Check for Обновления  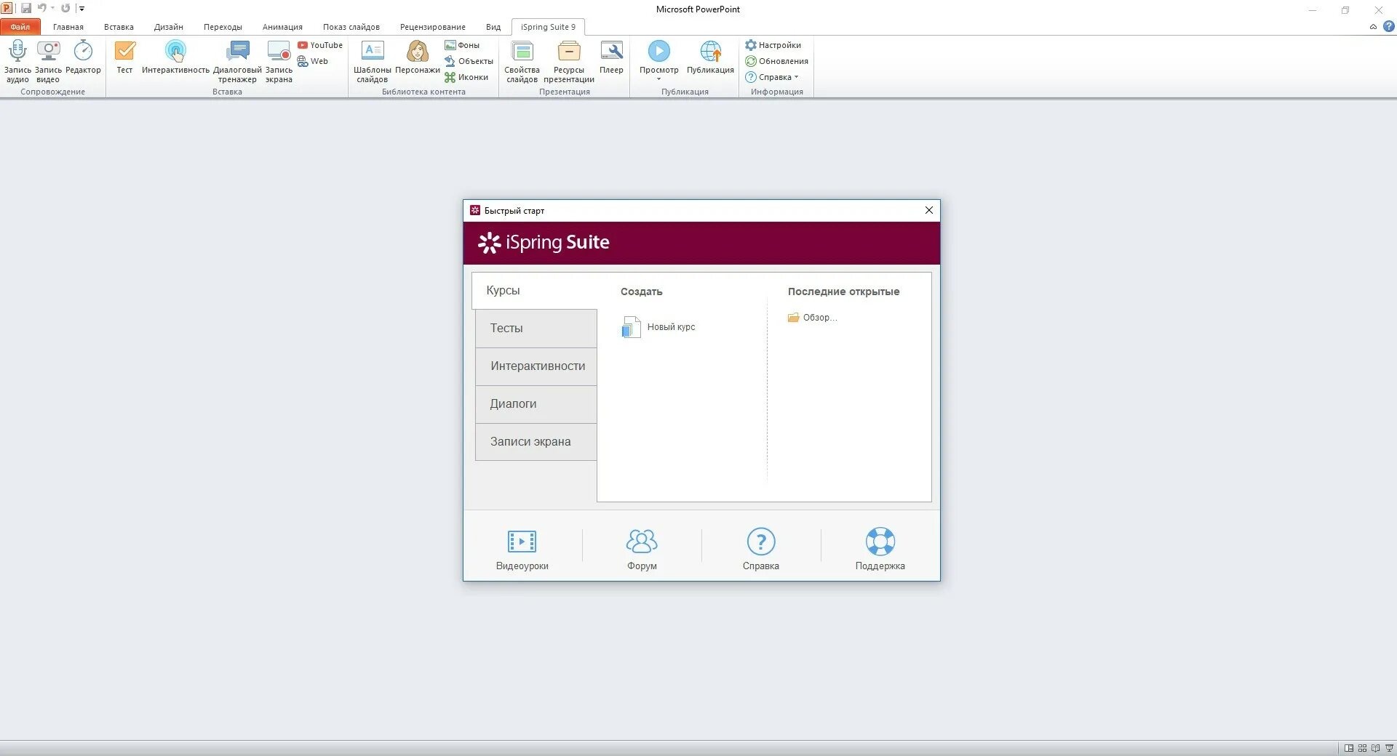777,61
